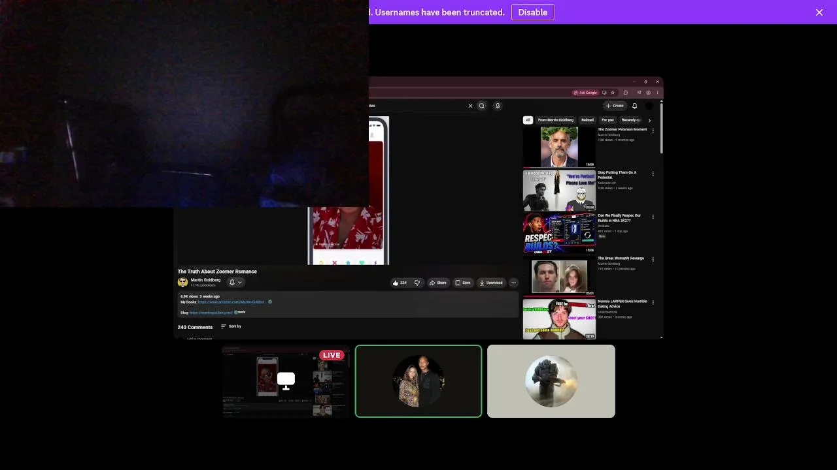The height and width of the screenshot is (470, 837).
Task: Open Martin Goldberg channel name link
Action: pyautogui.click(x=205, y=280)
